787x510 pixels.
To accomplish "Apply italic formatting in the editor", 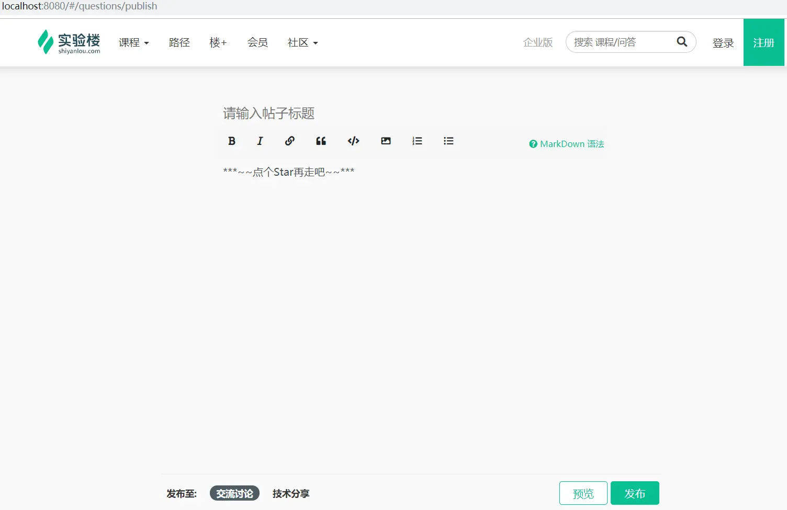I will (260, 141).
